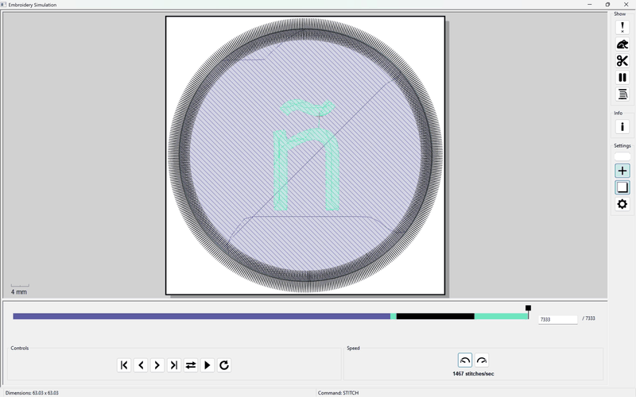Toggle crosshair cursor plus button
The image size is (636, 397).
click(622, 171)
